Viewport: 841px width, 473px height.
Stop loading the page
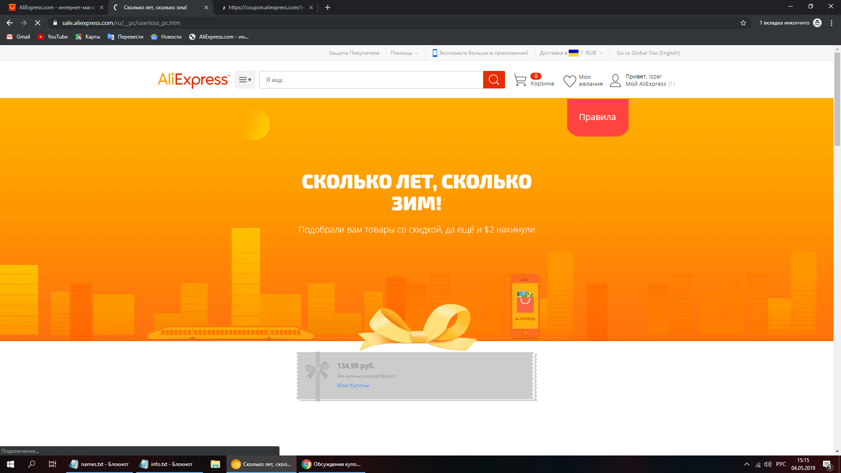click(38, 23)
